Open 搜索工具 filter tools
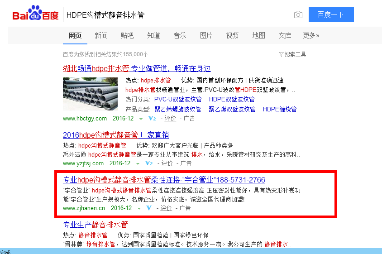Viewport: 382px width, 254px height. (292, 54)
